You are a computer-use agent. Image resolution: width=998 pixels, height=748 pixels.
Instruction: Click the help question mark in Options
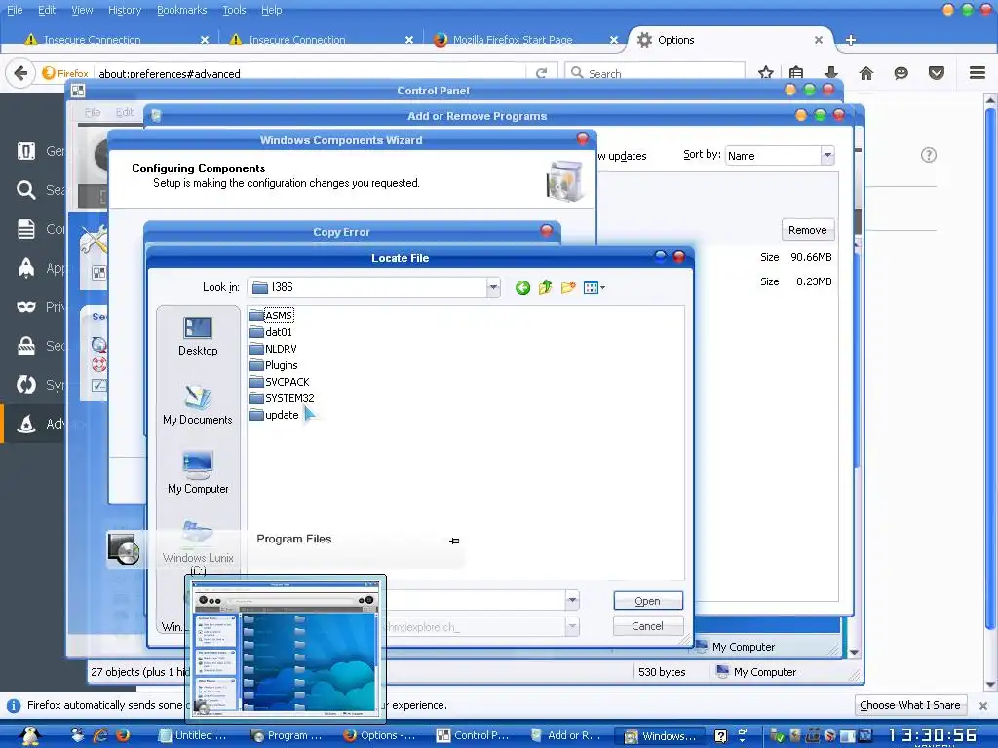pyautogui.click(x=929, y=155)
